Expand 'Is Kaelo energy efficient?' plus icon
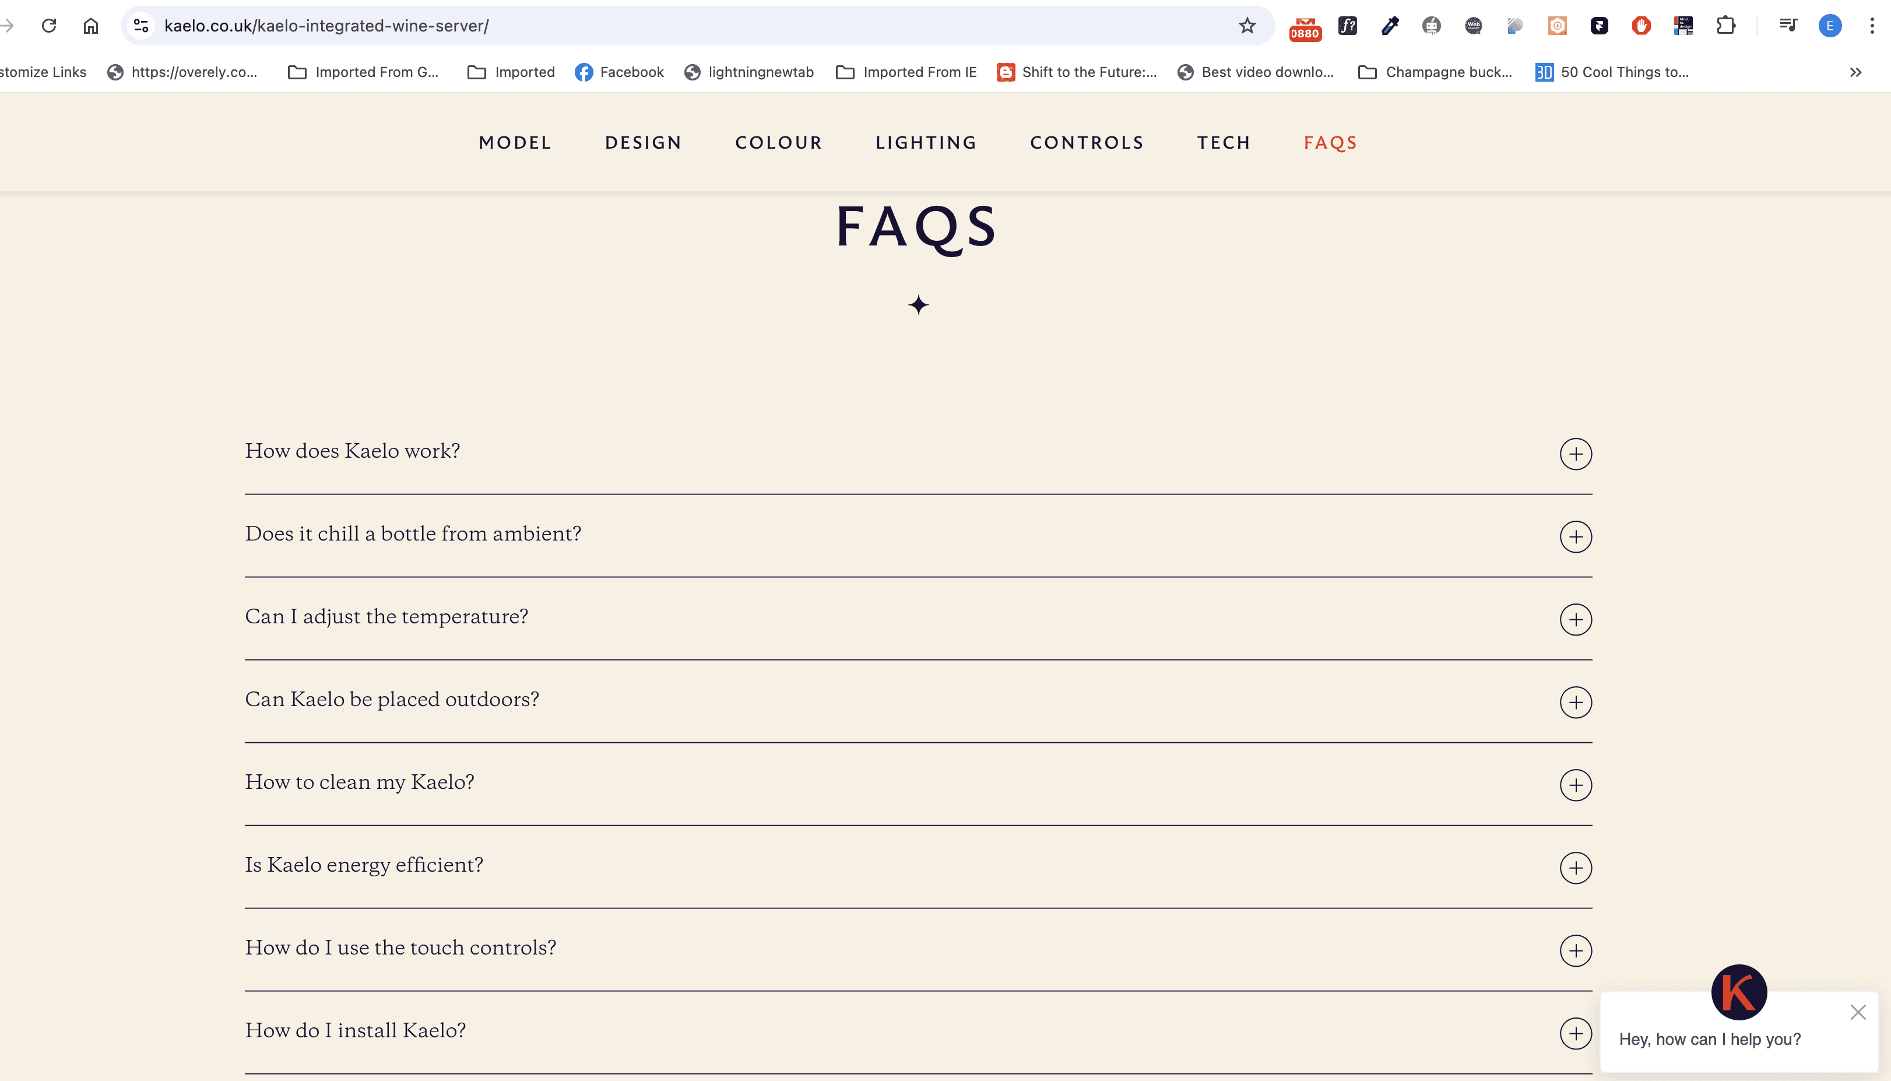 1576,868
